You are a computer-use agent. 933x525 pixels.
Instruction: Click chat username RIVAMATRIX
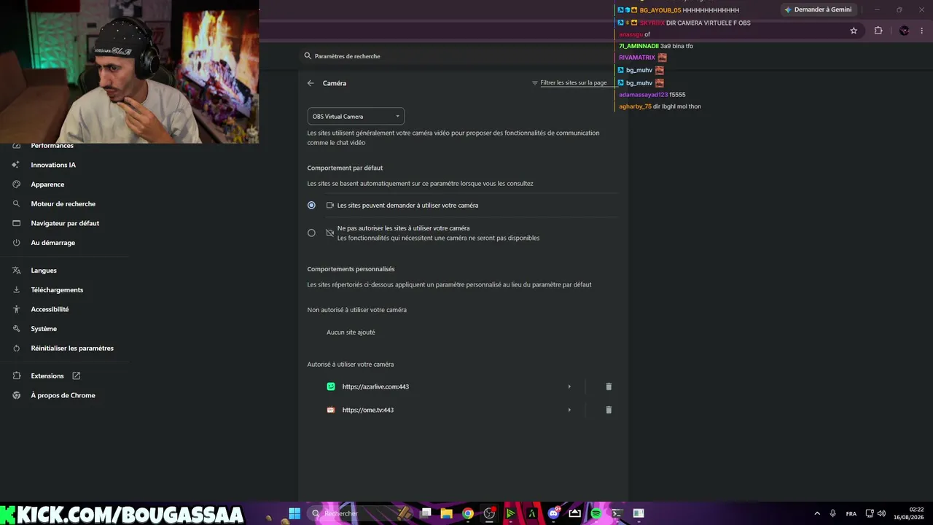637,58
